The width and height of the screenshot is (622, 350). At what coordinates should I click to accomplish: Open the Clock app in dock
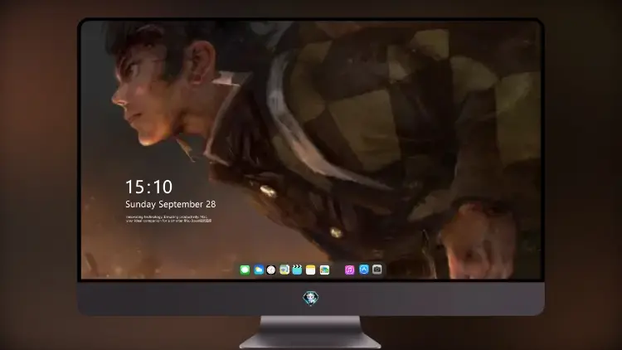pos(271,270)
